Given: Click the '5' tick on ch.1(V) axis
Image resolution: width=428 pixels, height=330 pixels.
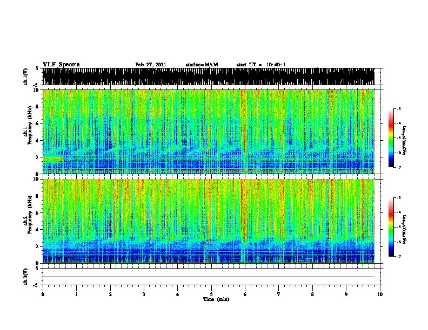Looking at the screenshot, I should 37,68.
